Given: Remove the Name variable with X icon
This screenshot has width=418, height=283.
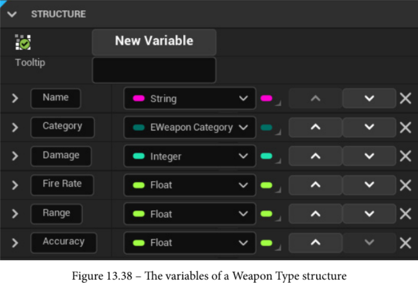Looking at the screenshot, I should [x=405, y=98].
